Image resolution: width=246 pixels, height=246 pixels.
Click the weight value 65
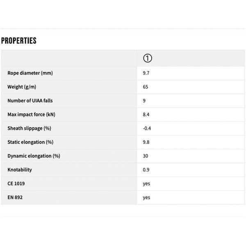click(146, 87)
